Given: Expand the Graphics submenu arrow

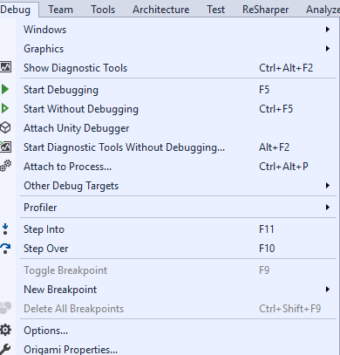Looking at the screenshot, I should point(328,48).
